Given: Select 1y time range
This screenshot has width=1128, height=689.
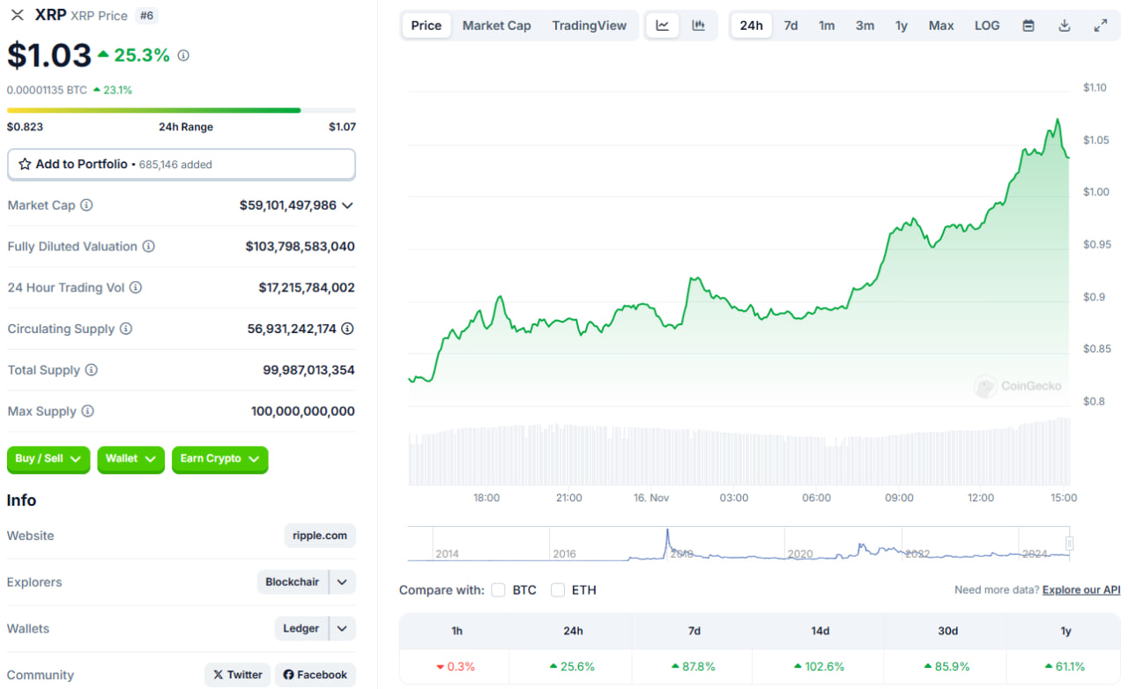Looking at the screenshot, I should tap(902, 26).
